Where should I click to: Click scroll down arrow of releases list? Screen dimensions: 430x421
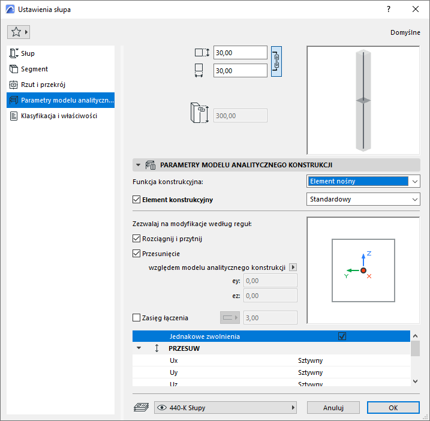[x=415, y=381]
